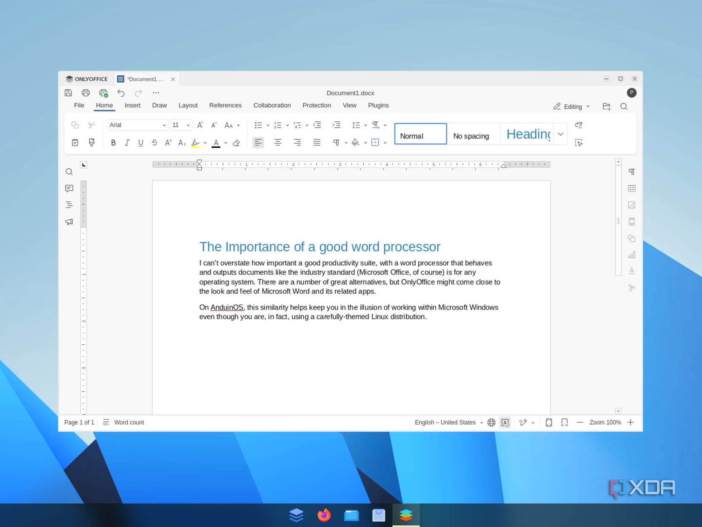702x527 pixels.
Task: Launch Firefox from the taskbar
Action: [x=324, y=515]
